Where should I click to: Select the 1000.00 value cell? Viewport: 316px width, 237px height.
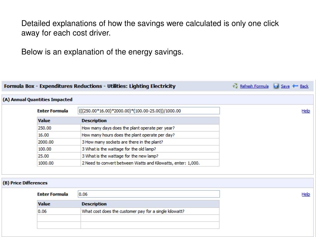point(59,163)
